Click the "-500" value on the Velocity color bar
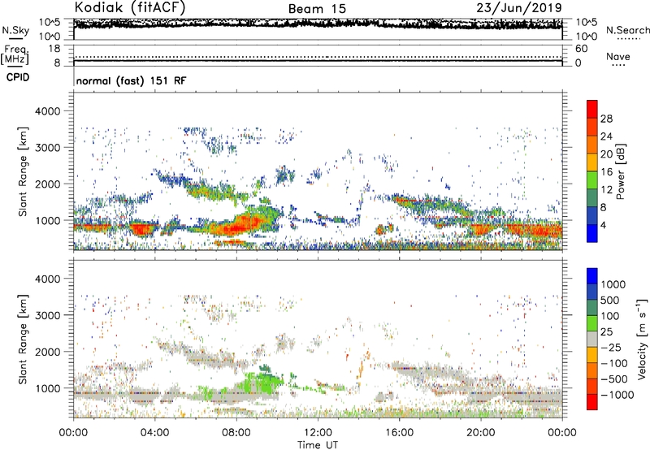The width and height of the screenshot is (650, 450). pos(614,379)
